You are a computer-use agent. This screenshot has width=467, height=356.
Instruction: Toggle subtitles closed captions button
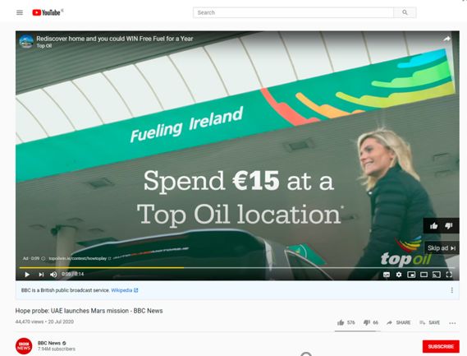pos(387,275)
